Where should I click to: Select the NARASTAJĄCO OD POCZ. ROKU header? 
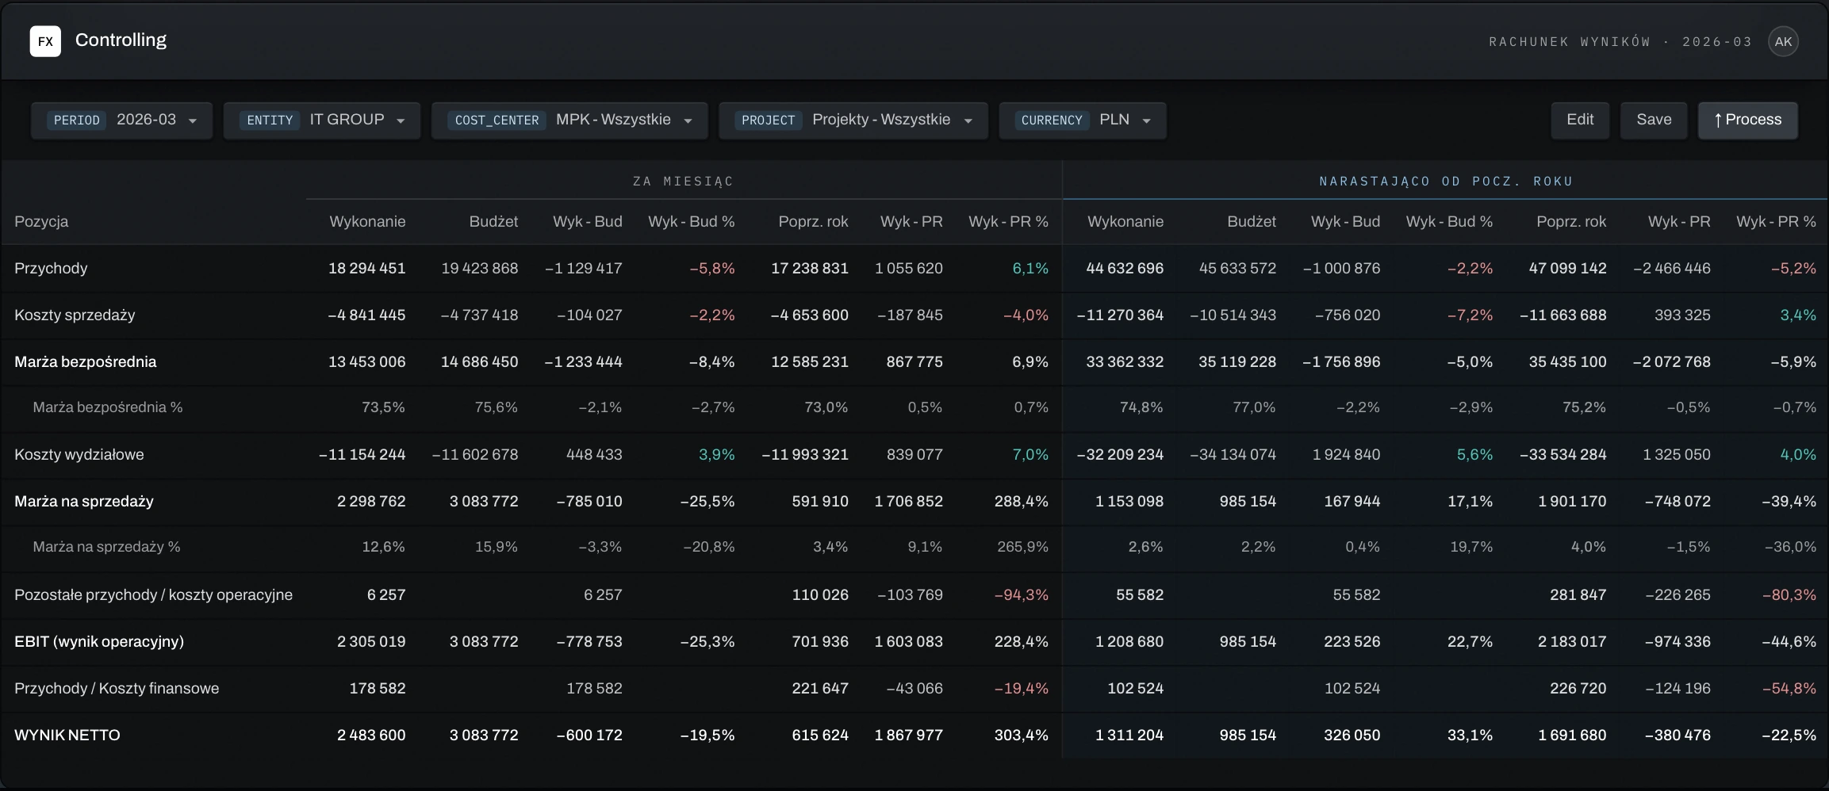(x=1446, y=182)
